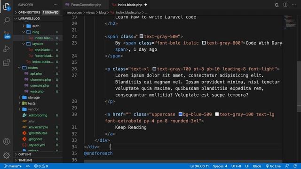Screen dimensions: 301x169
Task: Open the errors and warnings counter
Action: coord(41,166)
